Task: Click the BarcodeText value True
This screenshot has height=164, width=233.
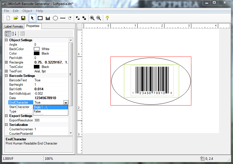Action: coord(37,80)
